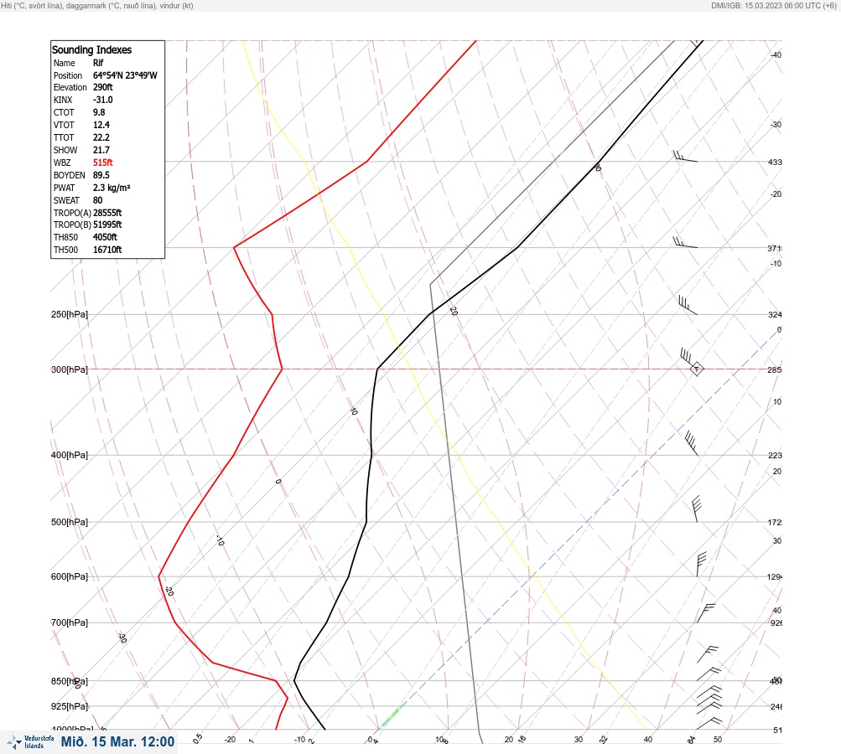Select the KINX value -31.0
This screenshot has height=754, width=841.
(x=103, y=100)
